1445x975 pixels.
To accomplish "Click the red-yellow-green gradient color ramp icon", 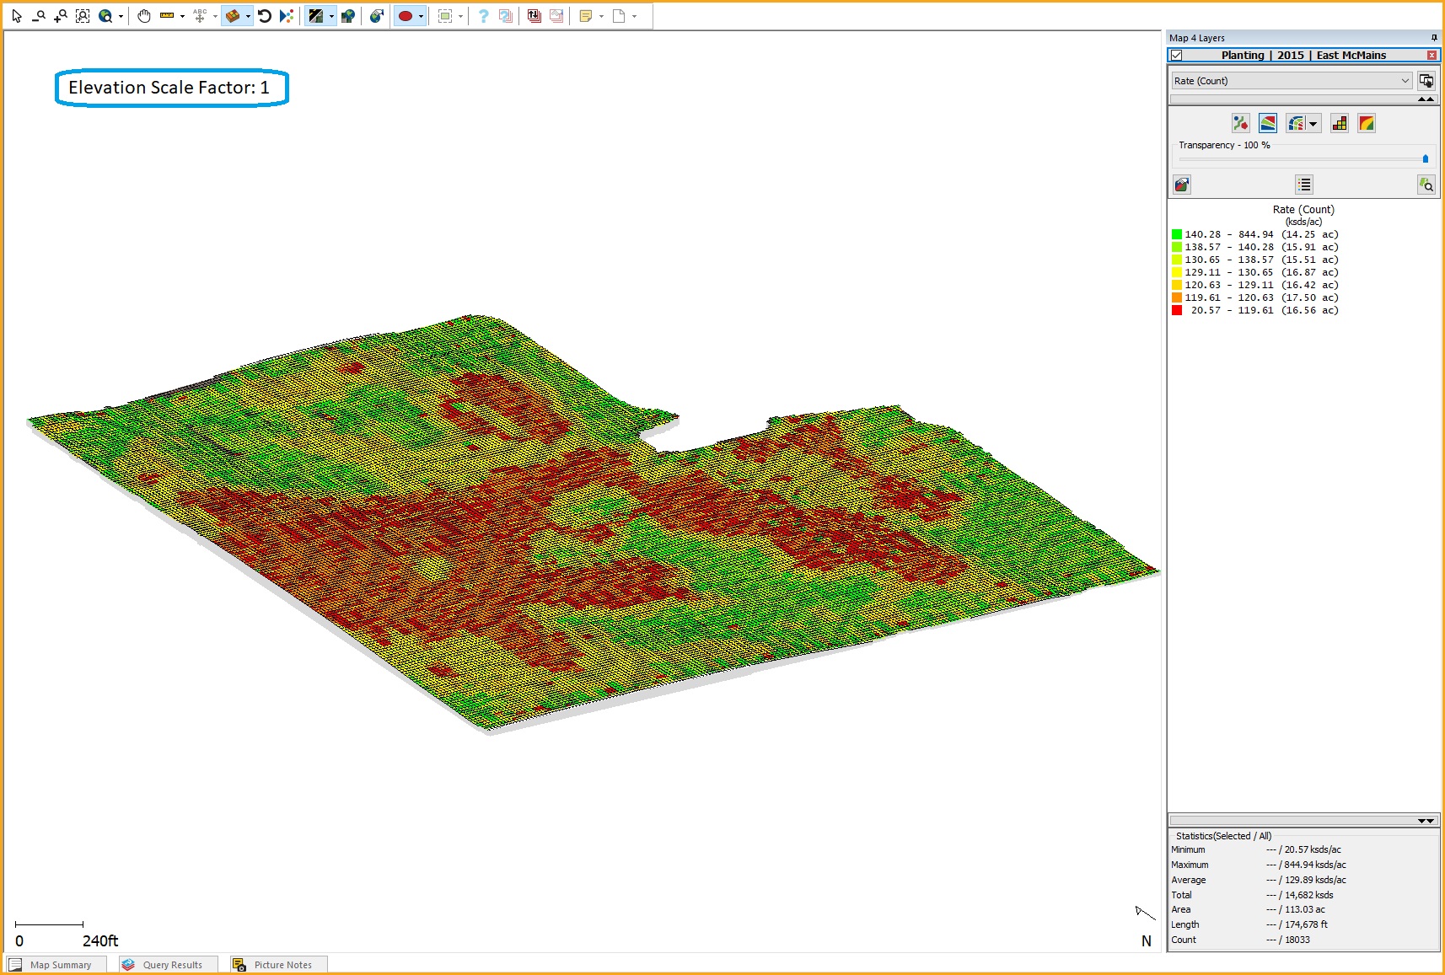I will (x=1367, y=124).
